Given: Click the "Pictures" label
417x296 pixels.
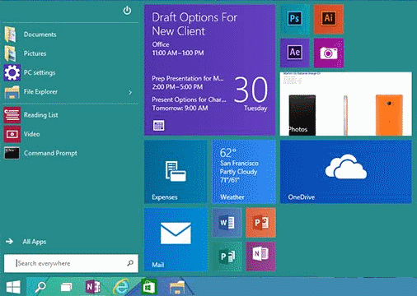Looking at the screenshot, I should (x=35, y=53).
